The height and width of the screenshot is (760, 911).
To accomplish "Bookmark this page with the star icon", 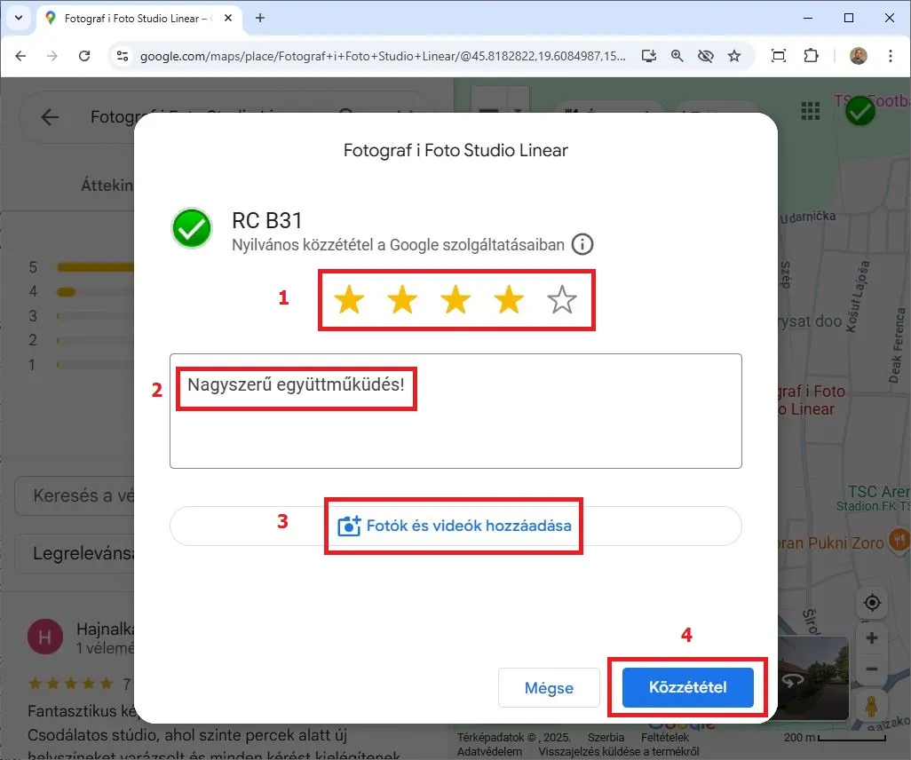I will coord(734,56).
